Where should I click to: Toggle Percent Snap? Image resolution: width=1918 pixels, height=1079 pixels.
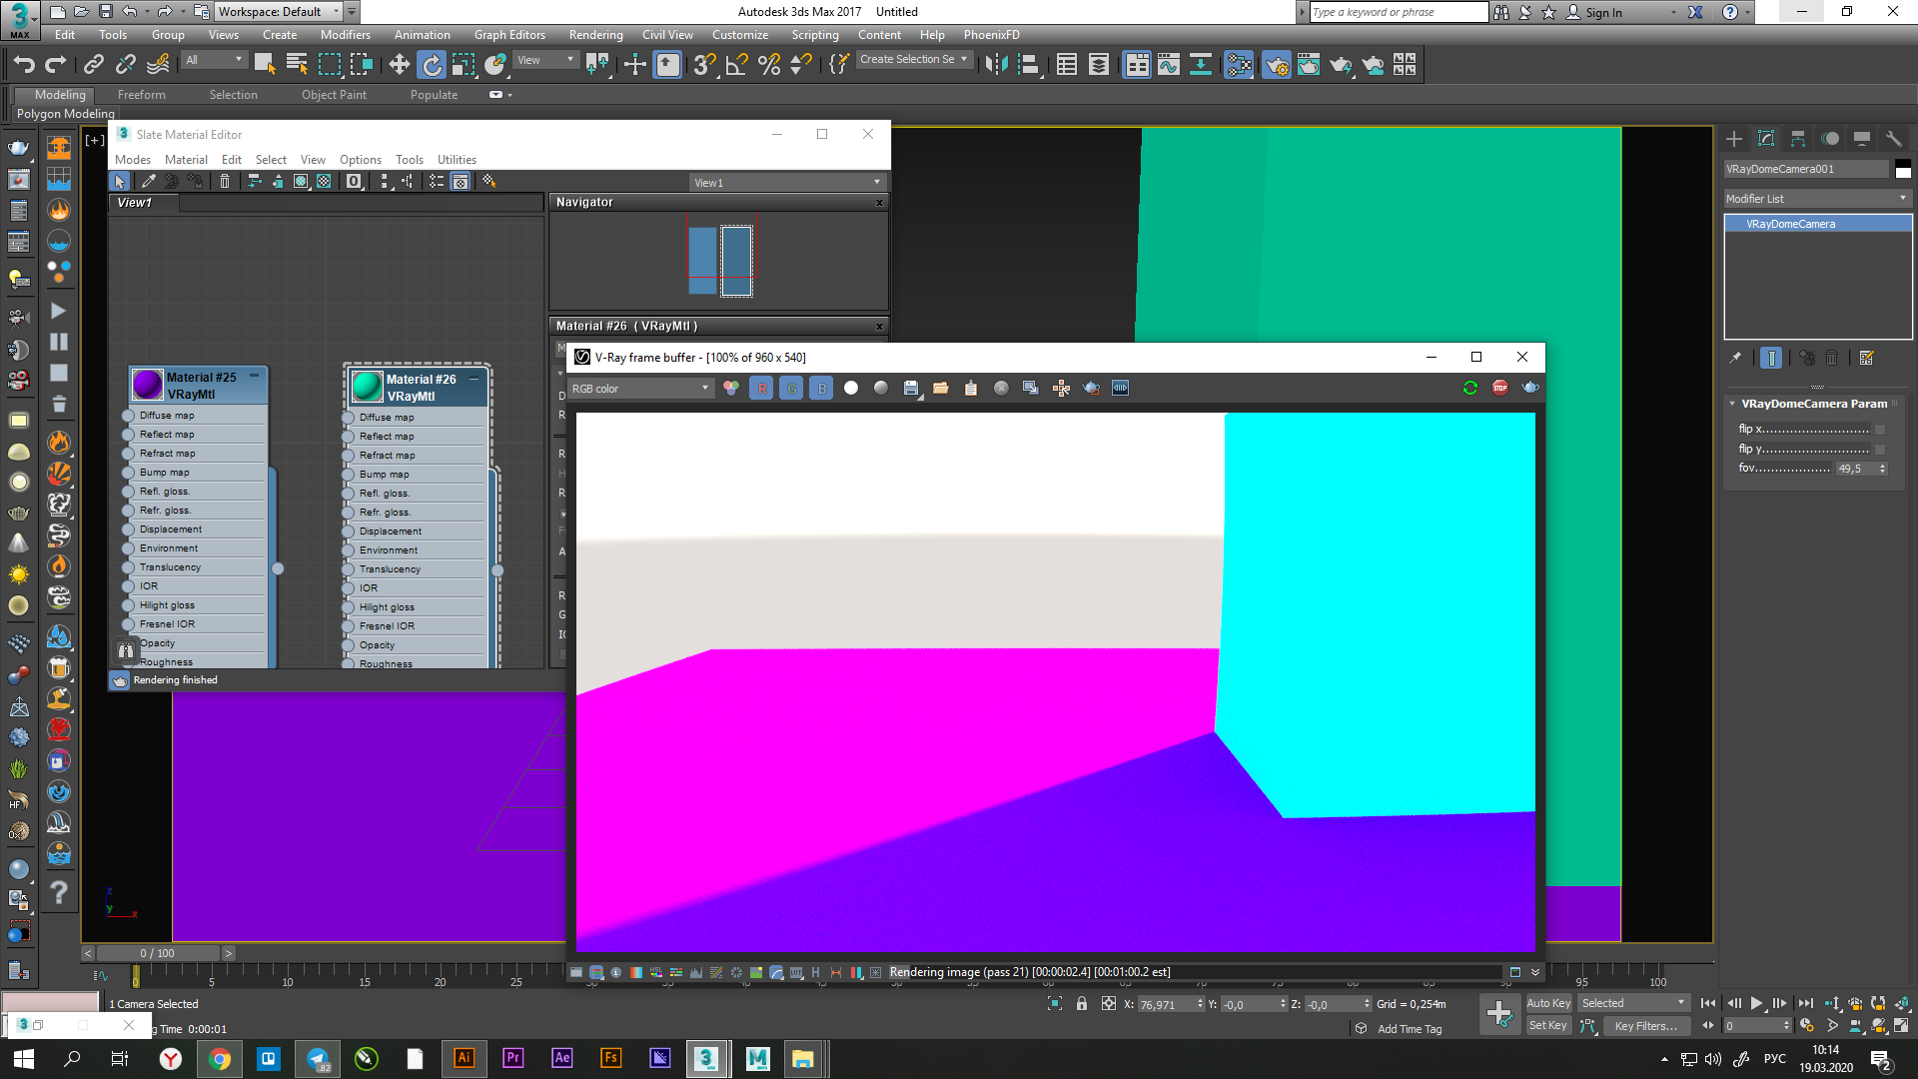769,65
